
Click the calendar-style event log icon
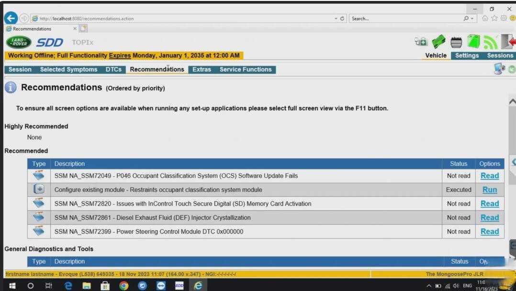(x=456, y=42)
